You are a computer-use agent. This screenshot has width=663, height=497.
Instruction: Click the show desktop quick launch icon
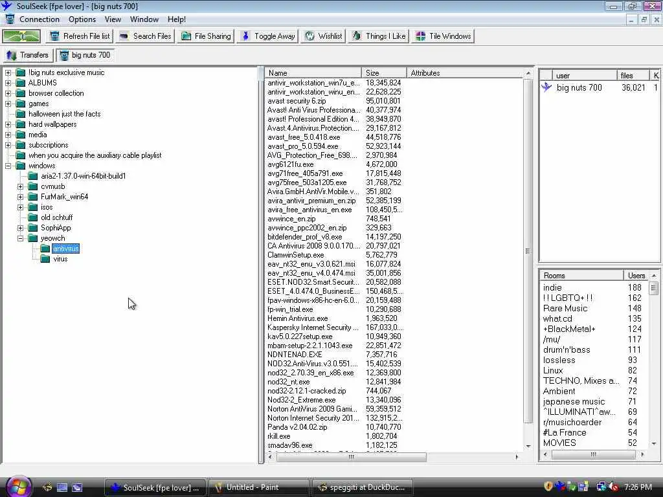[x=62, y=487]
